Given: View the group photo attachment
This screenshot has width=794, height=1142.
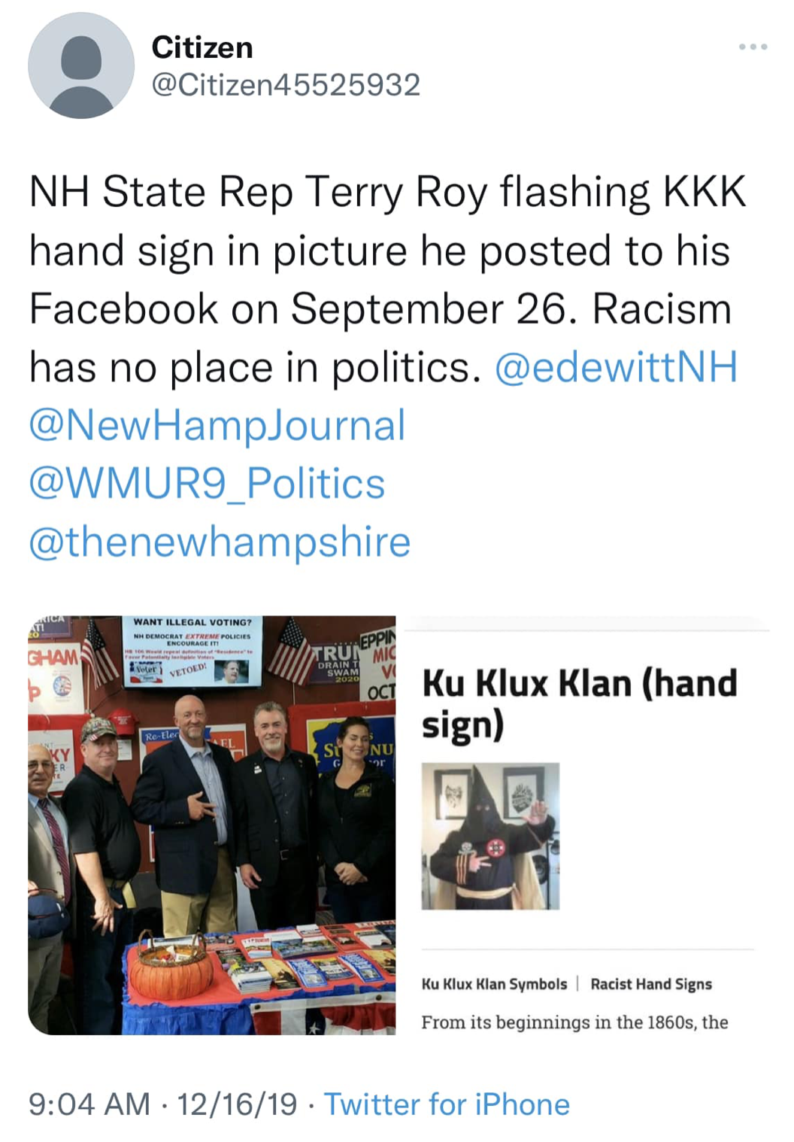Looking at the screenshot, I should coord(211,825).
